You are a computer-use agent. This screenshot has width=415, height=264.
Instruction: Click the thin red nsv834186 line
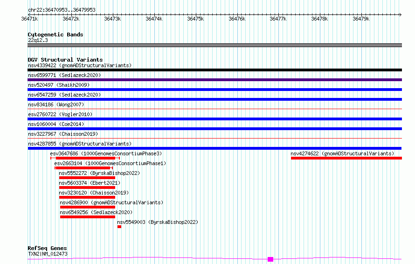tap(214, 109)
